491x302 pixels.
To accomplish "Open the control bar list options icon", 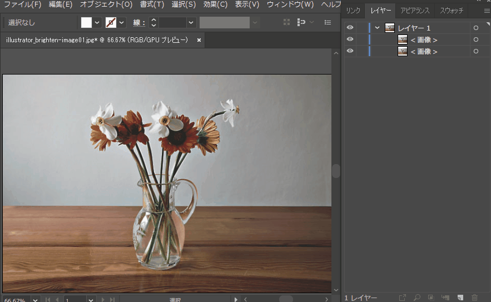I will (328, 22).
